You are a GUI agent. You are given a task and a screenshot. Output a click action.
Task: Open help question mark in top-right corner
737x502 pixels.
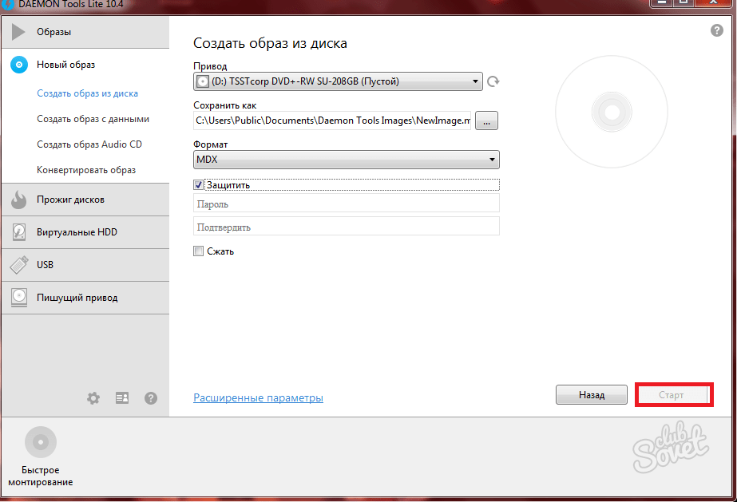point(716,30)
